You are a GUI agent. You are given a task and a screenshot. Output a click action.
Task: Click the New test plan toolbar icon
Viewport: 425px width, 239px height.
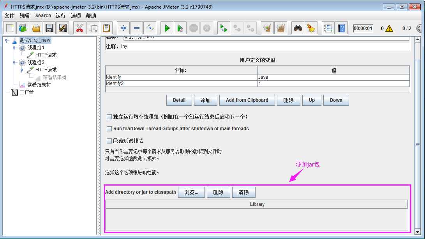[x=10, y=28]
